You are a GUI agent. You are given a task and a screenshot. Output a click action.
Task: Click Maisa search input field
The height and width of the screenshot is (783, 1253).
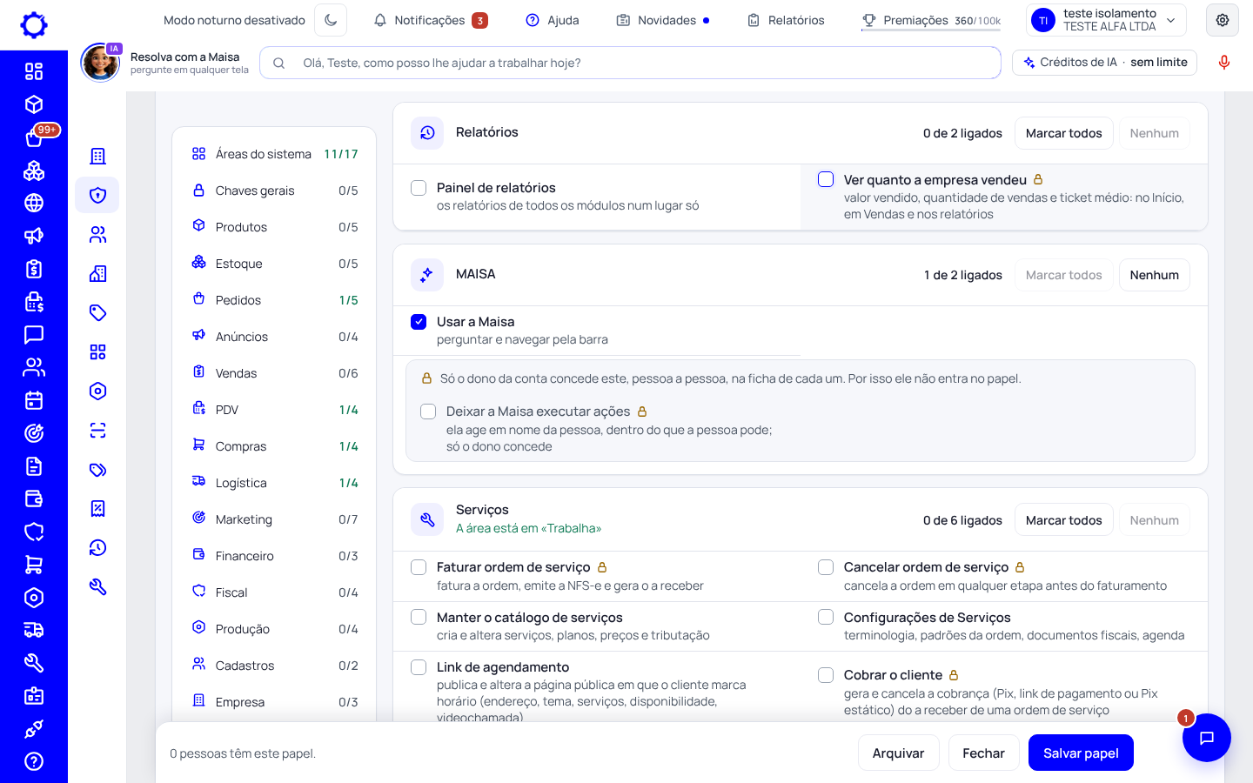coord(630,63)
